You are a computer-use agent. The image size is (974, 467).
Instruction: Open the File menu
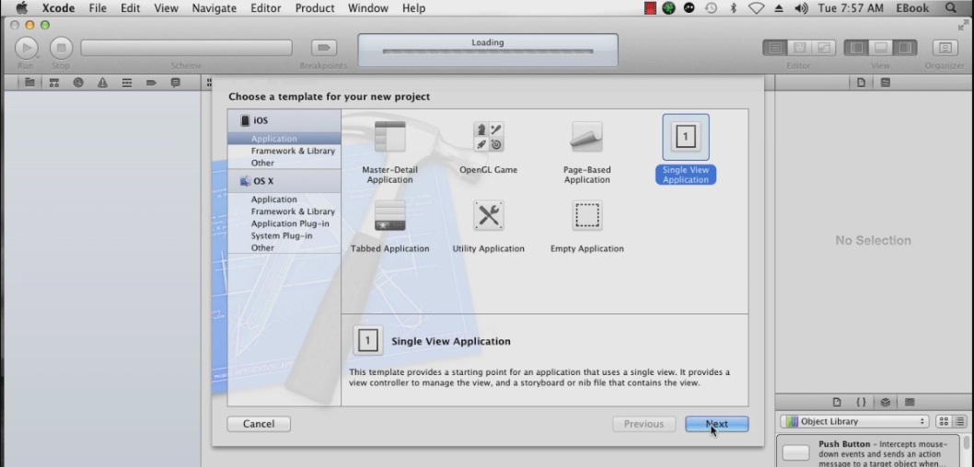coord(98,8)
